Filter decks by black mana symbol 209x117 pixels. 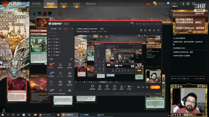click(40, 14)
